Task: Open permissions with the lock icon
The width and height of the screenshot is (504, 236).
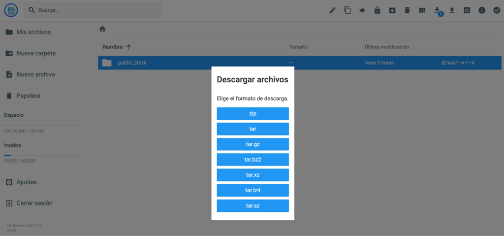Action: (x=377, y=10)
